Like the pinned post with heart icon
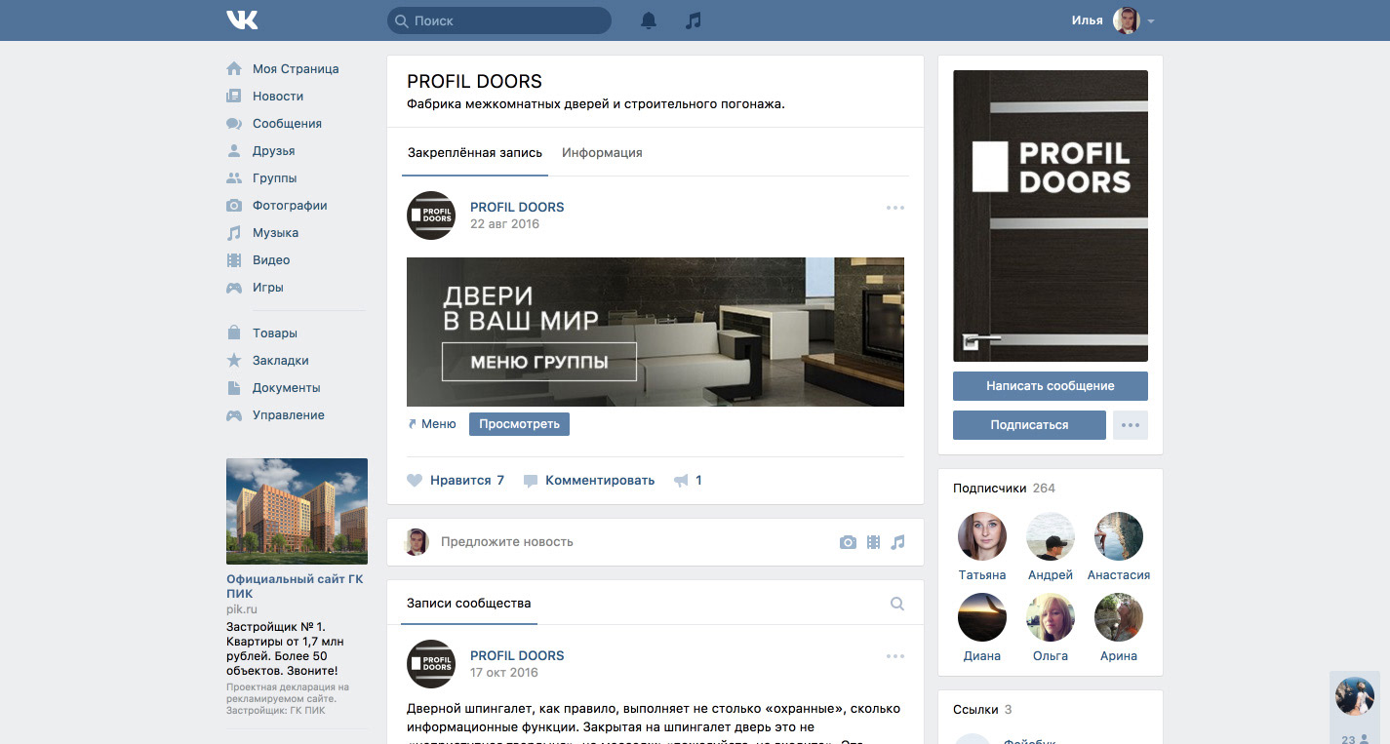Viewport: 1390px width, 744px height. click(x=415, y=481)
